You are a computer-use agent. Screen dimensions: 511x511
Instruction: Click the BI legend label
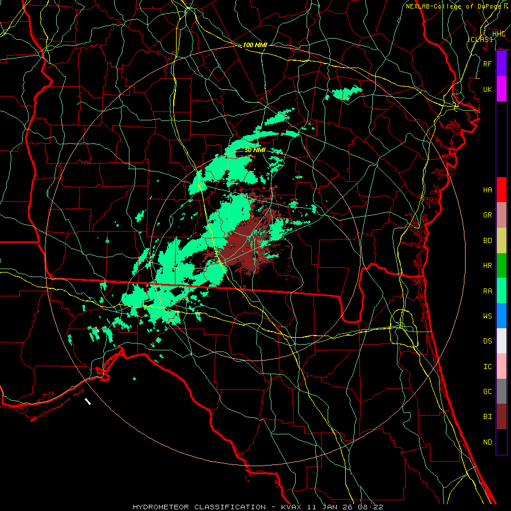[487, 417]
